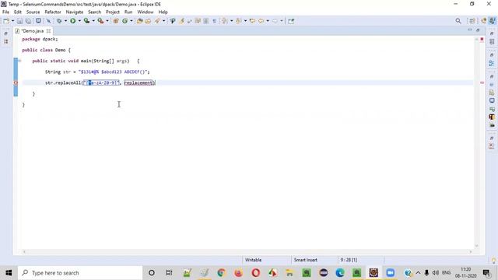Switch to the Java perspective icon
This screenshot has width=498, height=280.
pos(492,21)
